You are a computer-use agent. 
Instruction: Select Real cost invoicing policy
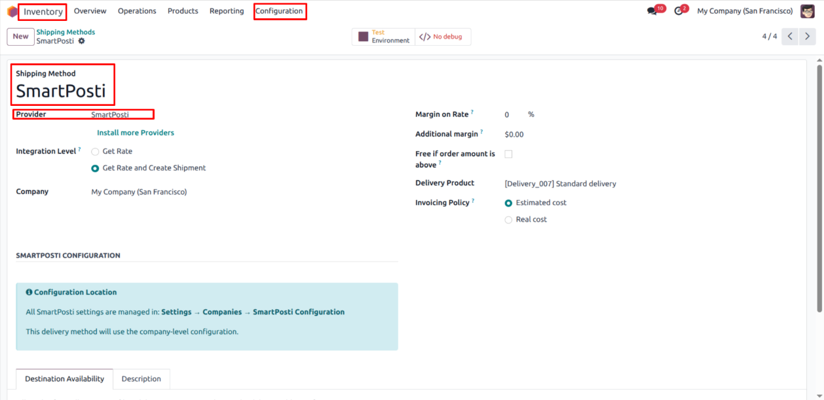[508, 220]
